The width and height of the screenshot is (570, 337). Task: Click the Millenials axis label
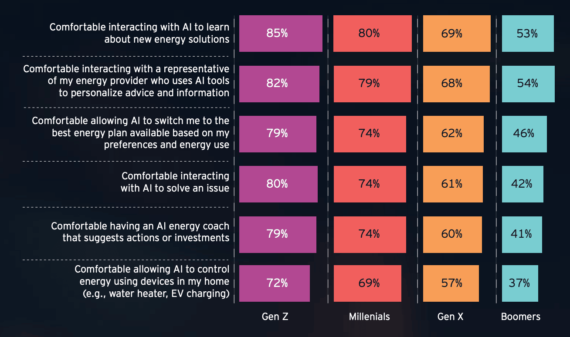tap(370, 317)
